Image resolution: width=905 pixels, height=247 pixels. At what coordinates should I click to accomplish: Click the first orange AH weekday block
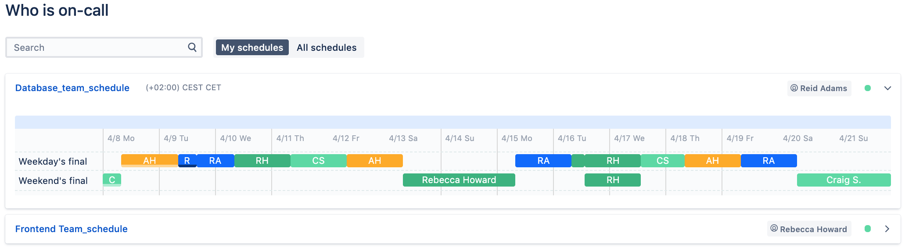[x=149, y=161]
